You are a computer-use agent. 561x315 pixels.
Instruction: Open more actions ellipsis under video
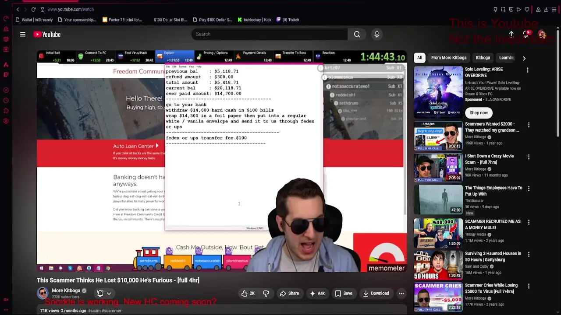[x=401, y=294]
